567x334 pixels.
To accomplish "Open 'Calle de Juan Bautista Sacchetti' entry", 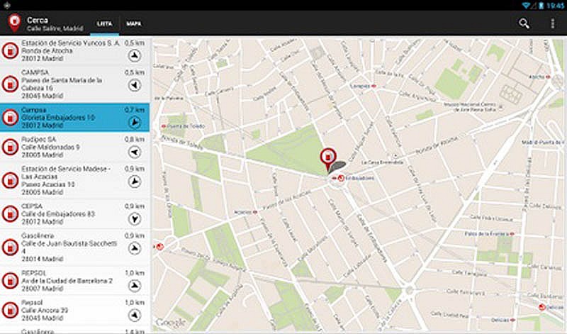I will point(75,247).
